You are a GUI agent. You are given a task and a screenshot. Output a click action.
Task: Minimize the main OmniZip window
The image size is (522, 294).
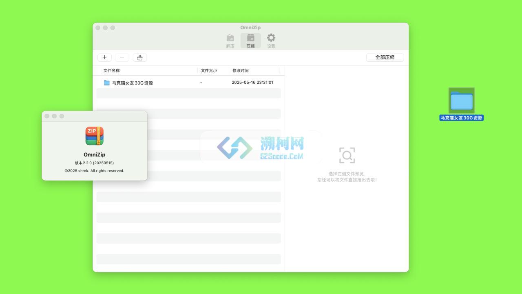[105, 28]
